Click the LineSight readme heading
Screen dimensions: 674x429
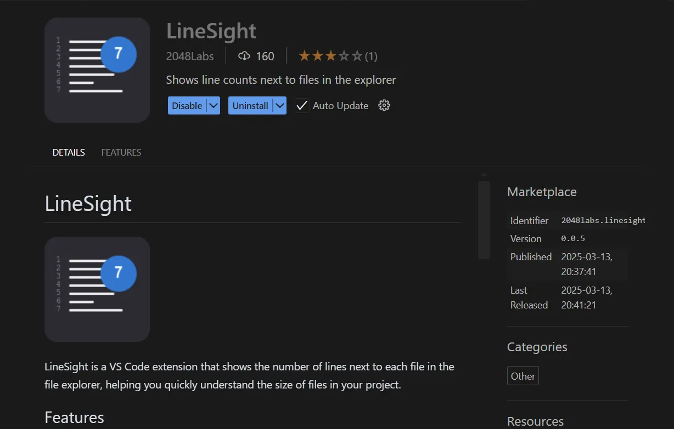[x=88, y=204]
